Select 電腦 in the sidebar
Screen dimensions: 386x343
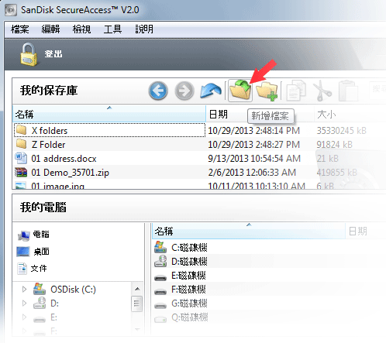(x=41, y=234)
